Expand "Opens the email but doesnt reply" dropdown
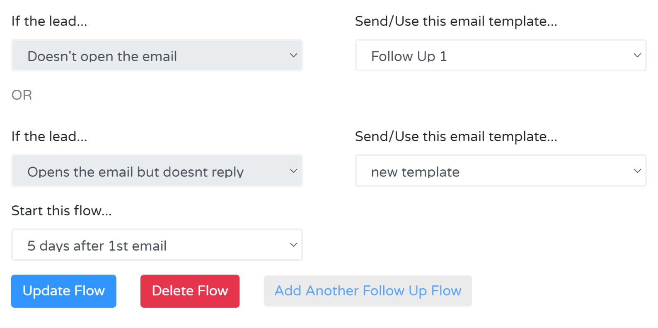 tap(157, 171)
